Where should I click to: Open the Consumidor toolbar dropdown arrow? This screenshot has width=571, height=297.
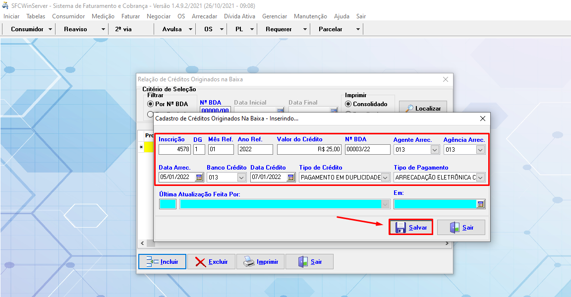tap(51, 29)
